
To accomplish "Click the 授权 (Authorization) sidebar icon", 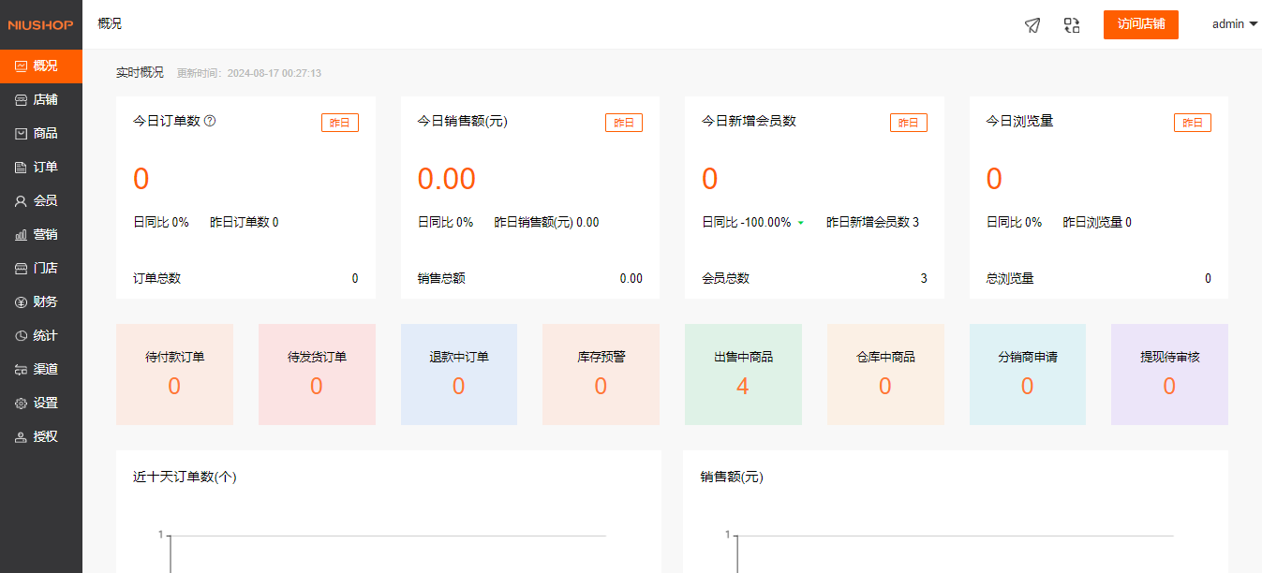I will [41, 436].
